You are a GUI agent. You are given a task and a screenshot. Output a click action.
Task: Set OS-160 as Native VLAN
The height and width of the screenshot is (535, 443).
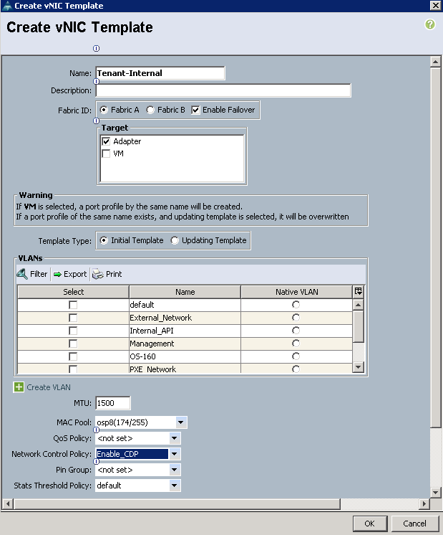(296, 356)
